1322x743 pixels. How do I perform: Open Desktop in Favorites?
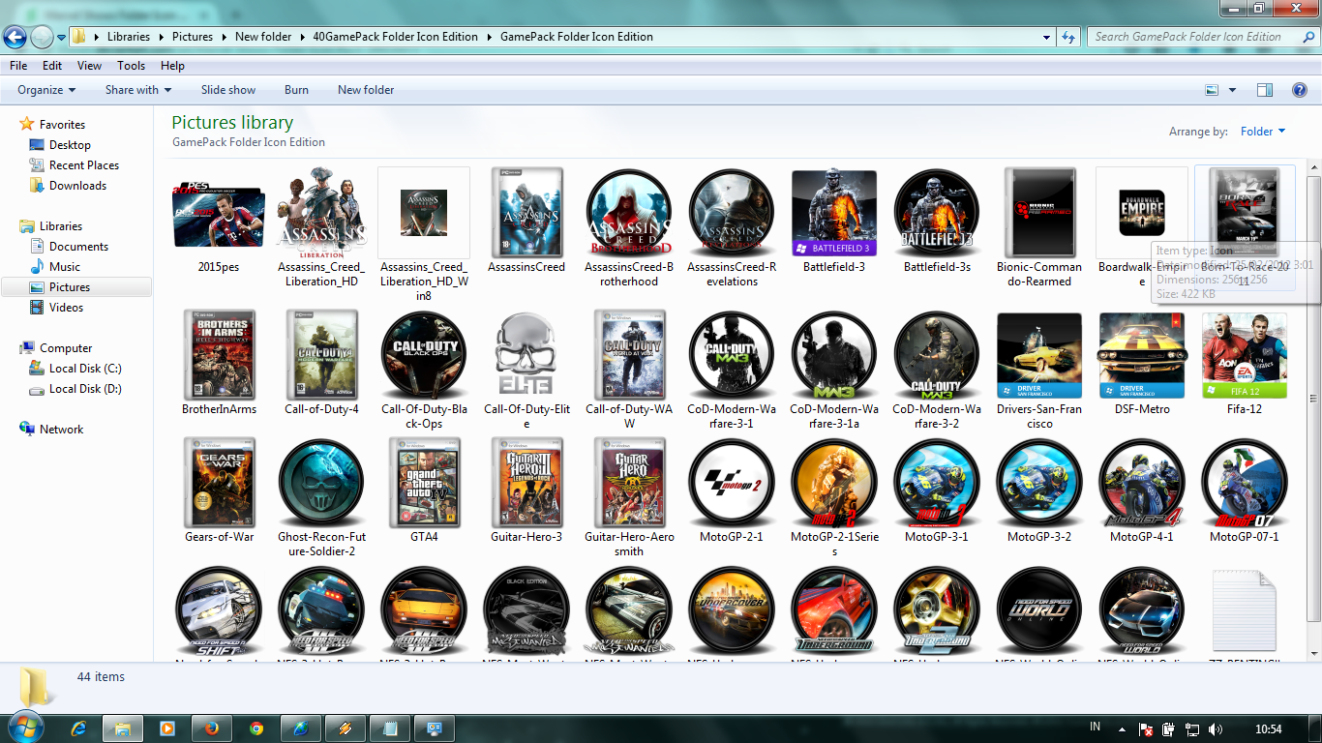pyautogui.click(x=70, y=145)
